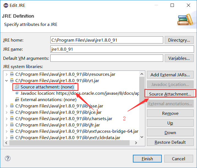Open the Variables... dialog
Screen dimensions: 197x168
[x=179, y=58]
